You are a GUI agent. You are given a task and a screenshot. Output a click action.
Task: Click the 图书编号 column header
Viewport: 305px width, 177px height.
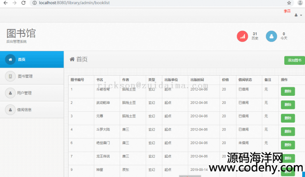click(x=77, y=80)
